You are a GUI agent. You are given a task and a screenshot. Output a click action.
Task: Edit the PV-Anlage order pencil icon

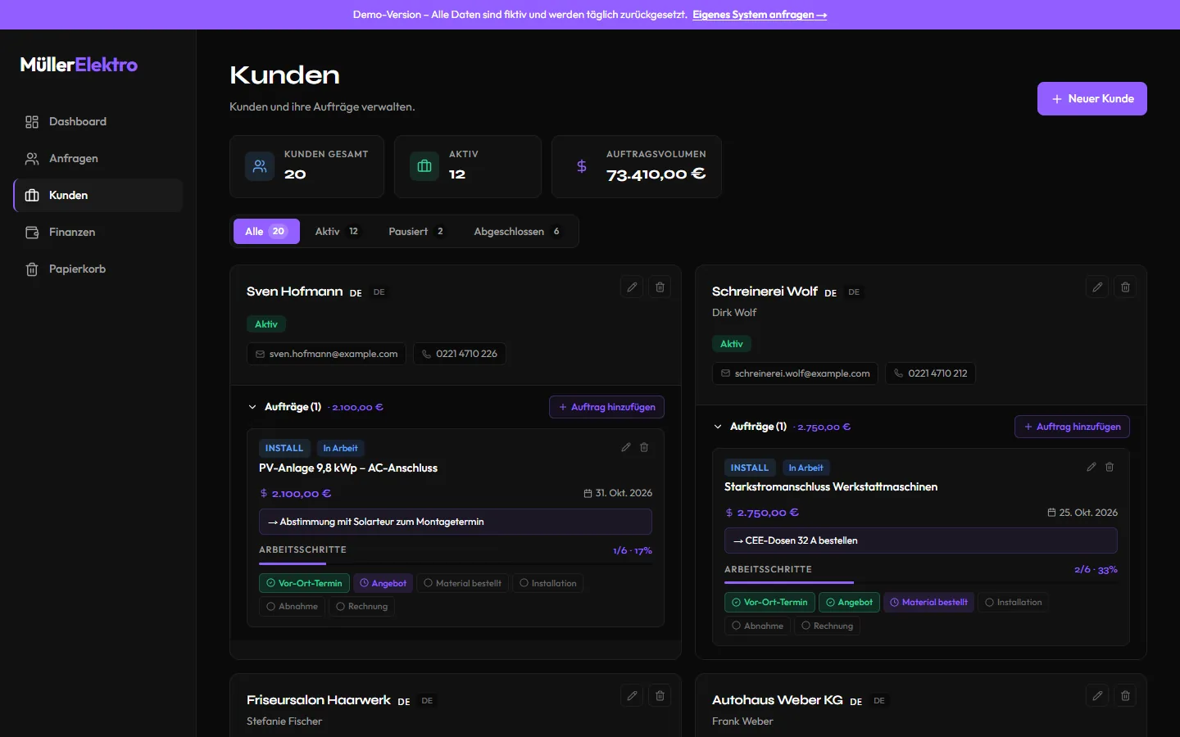point(626,447)
